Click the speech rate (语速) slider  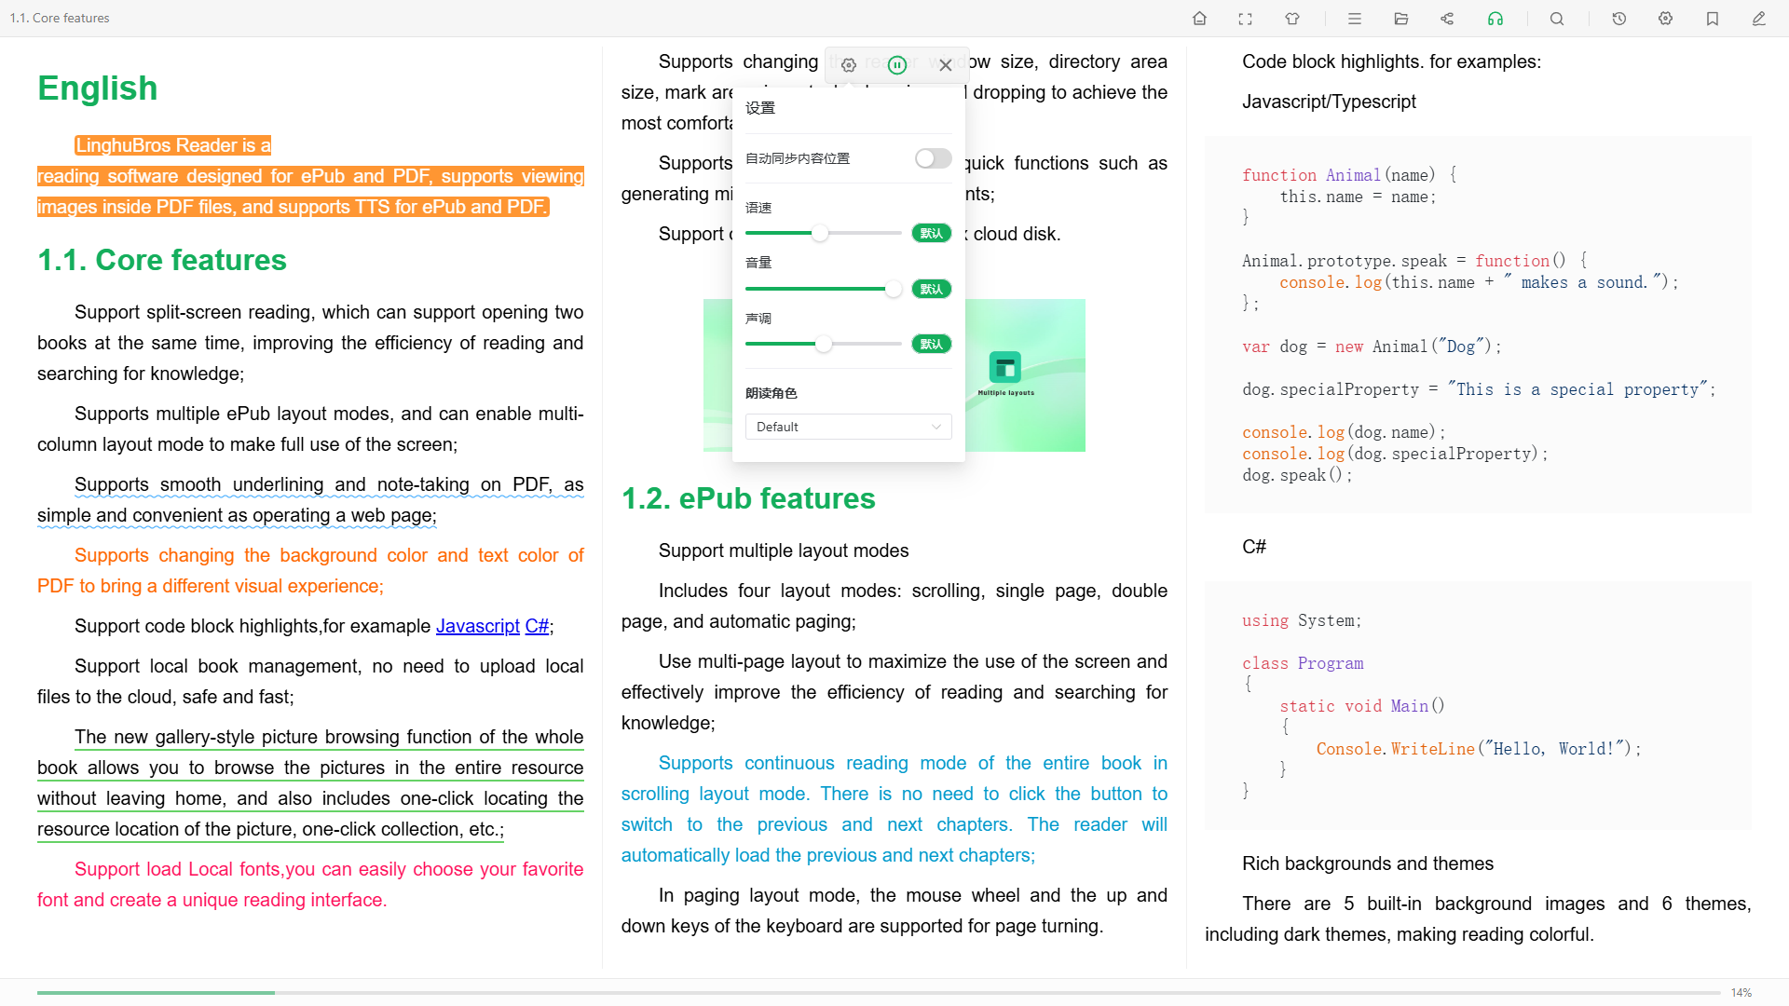824,233
